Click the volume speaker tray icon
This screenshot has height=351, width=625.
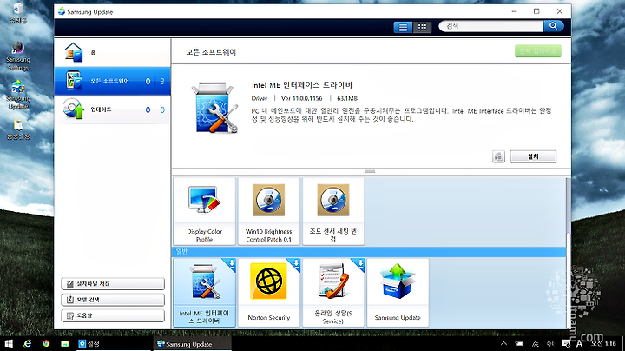(550, 343)
